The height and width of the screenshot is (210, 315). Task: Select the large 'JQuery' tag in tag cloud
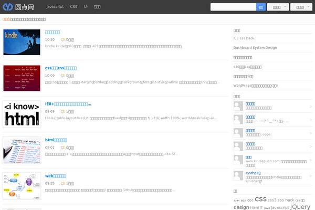coord(300,207)
